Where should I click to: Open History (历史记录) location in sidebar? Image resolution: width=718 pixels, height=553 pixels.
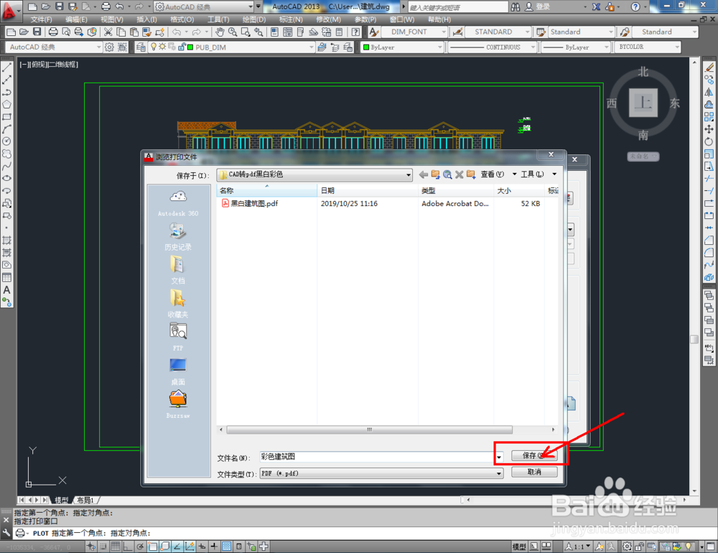click(178, 236)
